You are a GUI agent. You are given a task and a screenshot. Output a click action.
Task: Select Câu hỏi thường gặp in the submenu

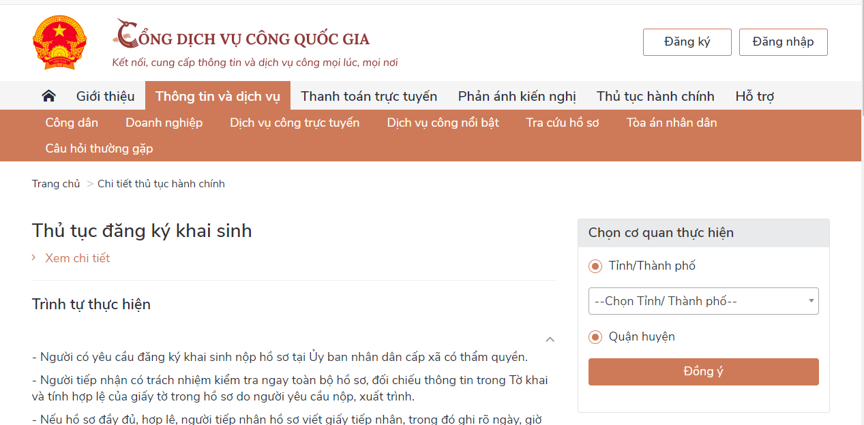(98, 148)
